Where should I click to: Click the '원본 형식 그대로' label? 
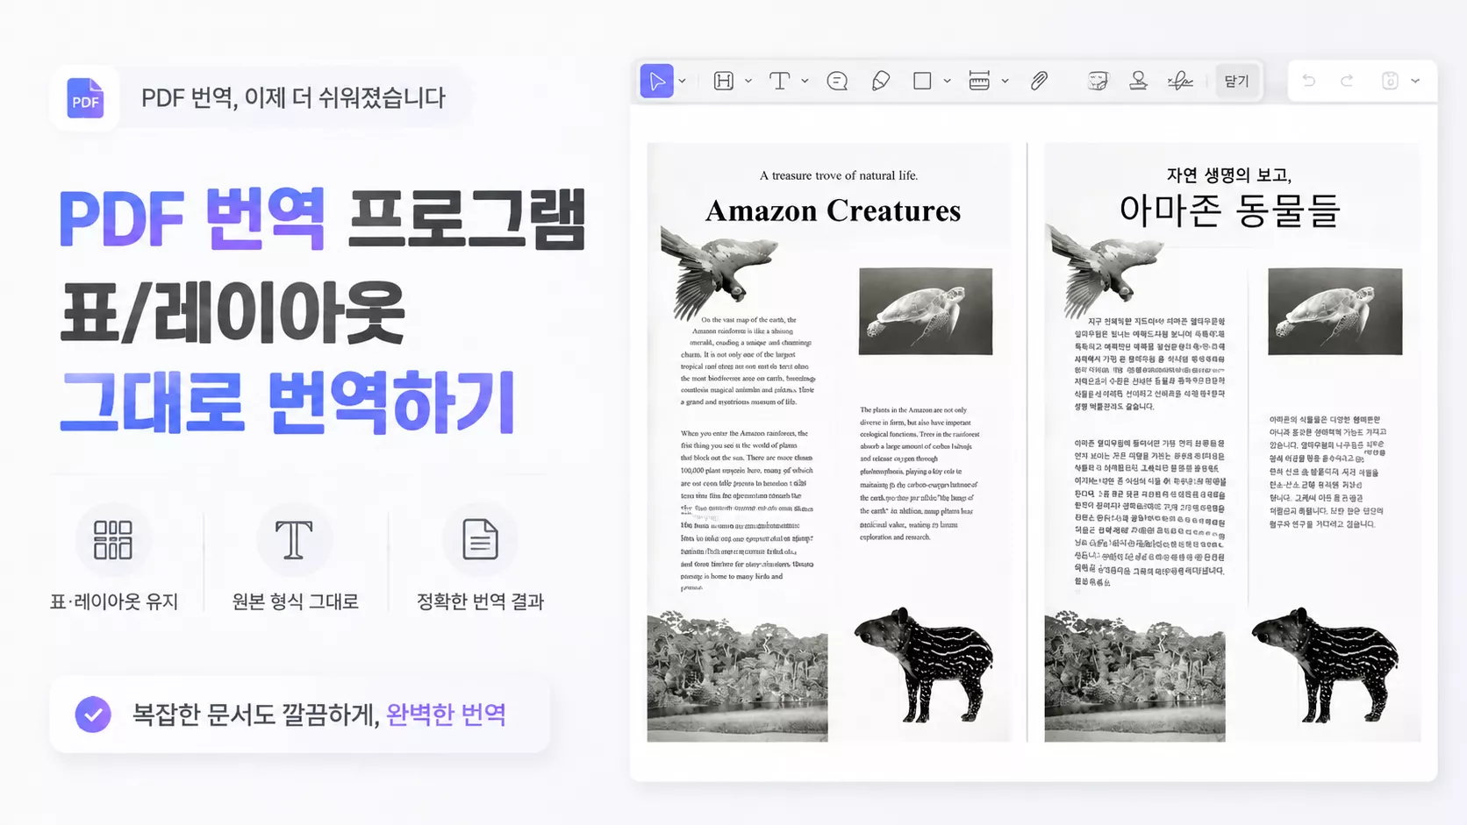pyautogui.click(x=295, y=601)
